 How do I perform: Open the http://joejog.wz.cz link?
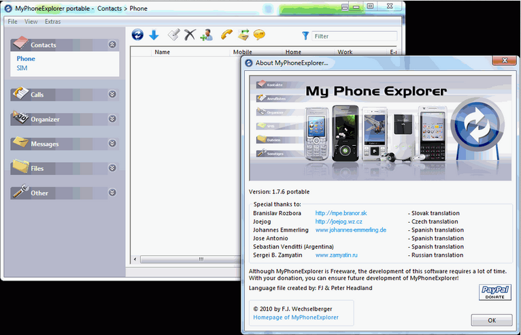tap(339, 221)
